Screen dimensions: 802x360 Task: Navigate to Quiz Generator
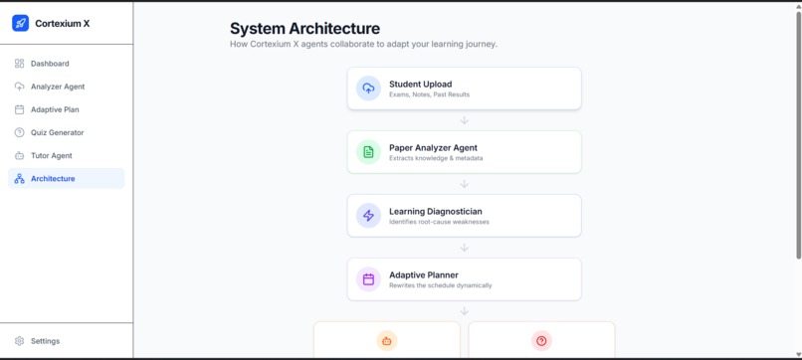66,132
